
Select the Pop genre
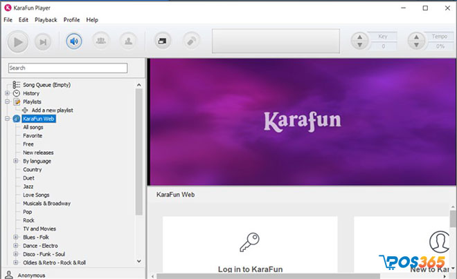28,211
